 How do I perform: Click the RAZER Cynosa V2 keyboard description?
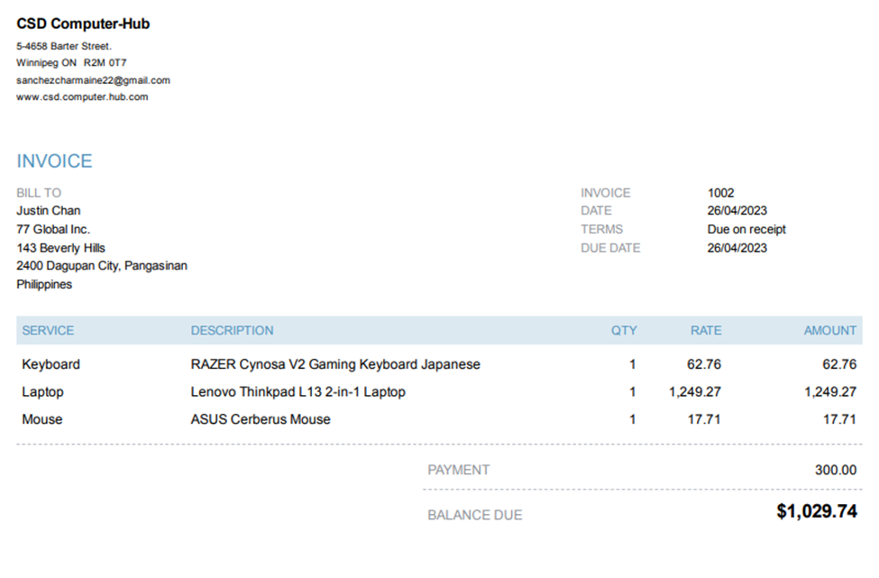tap(335, 365)
